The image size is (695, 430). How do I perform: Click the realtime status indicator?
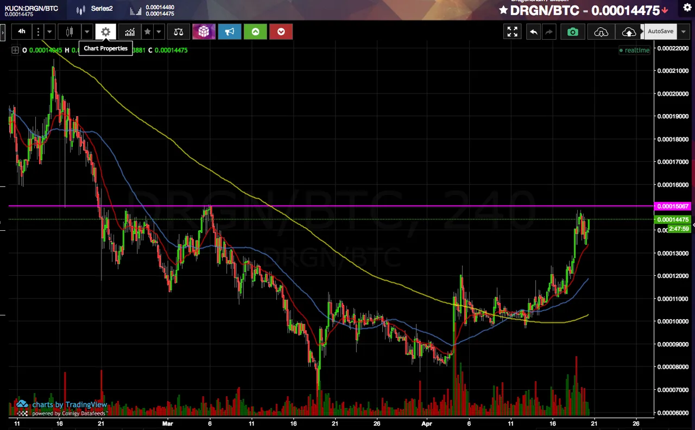(x=635, y=50)
